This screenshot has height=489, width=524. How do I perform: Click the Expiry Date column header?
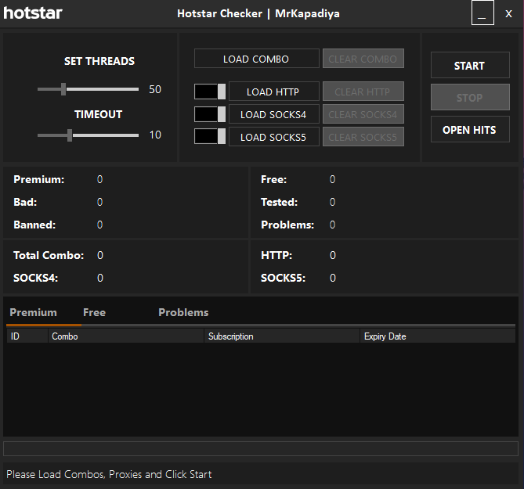coord(438,336)
